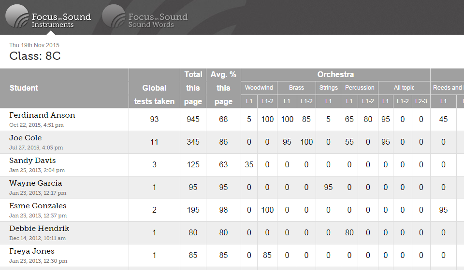Click Ferdinand Anson's total 945
This screenshot has width=464, height=270.
193,119
